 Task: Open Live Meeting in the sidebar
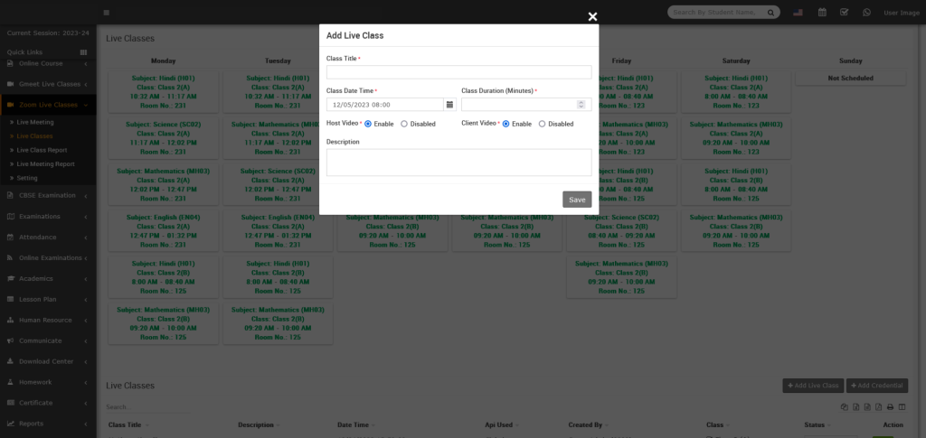(x=35, y=121)
